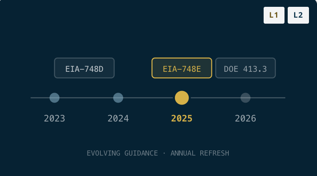Click the bold 2025 year label

point(182,118)
